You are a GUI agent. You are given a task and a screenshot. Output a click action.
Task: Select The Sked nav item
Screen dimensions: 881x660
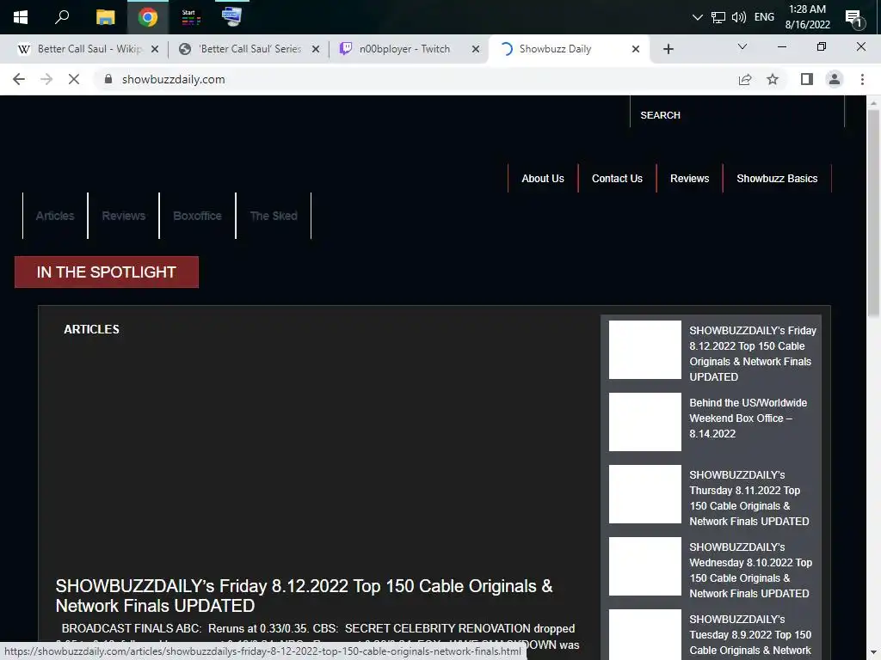274,216
